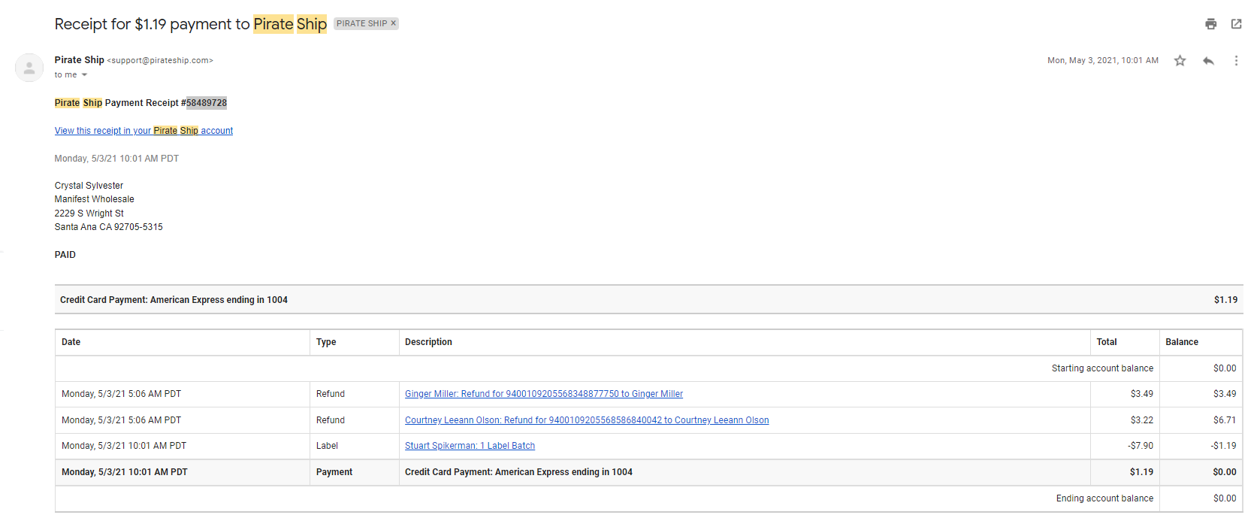The width and height of the screenshot is (1257, 527).
Task: Open Courtney Leeann Olson refund link
Action: pyautogui.click(x=587, y=420)
